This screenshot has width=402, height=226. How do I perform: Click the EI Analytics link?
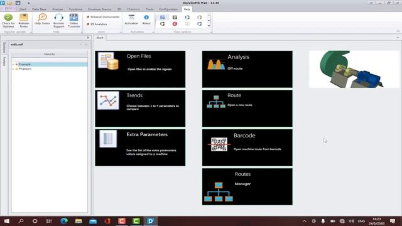click(x=97, y=24)
